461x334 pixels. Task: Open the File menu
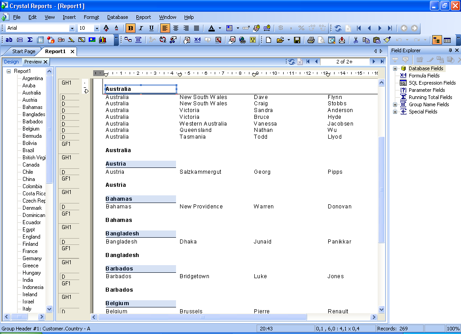coord(17,17)
